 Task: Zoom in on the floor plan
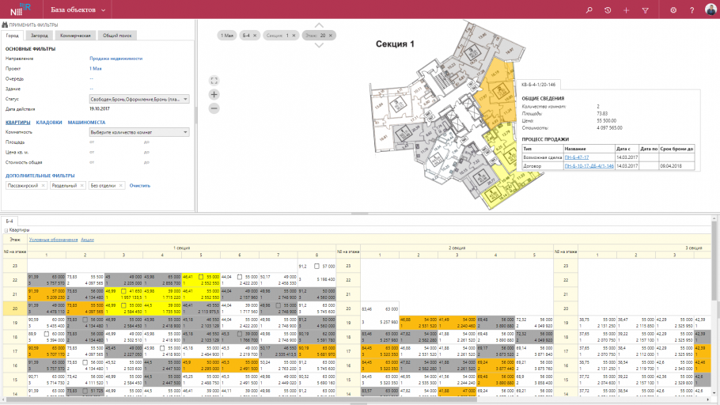point(214,93)
